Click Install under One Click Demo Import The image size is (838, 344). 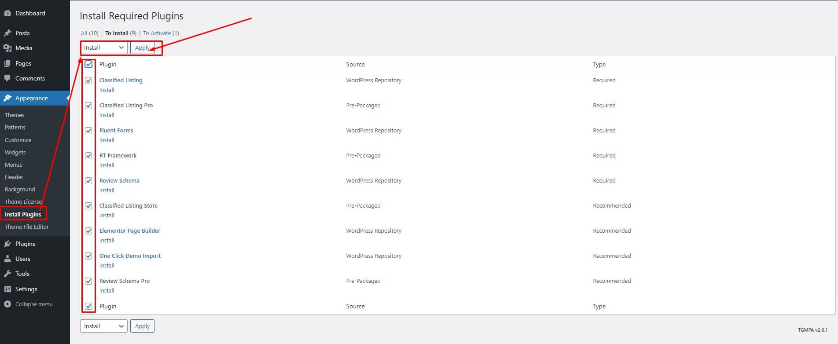pyautogui.click(x=107, y=265)
